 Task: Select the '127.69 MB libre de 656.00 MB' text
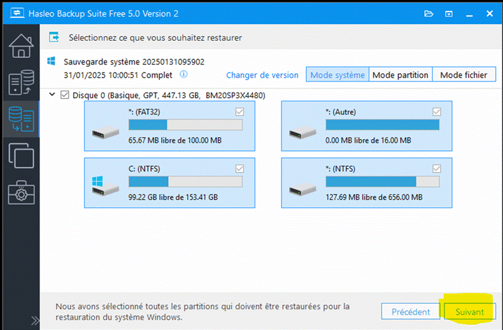(374, 197)
